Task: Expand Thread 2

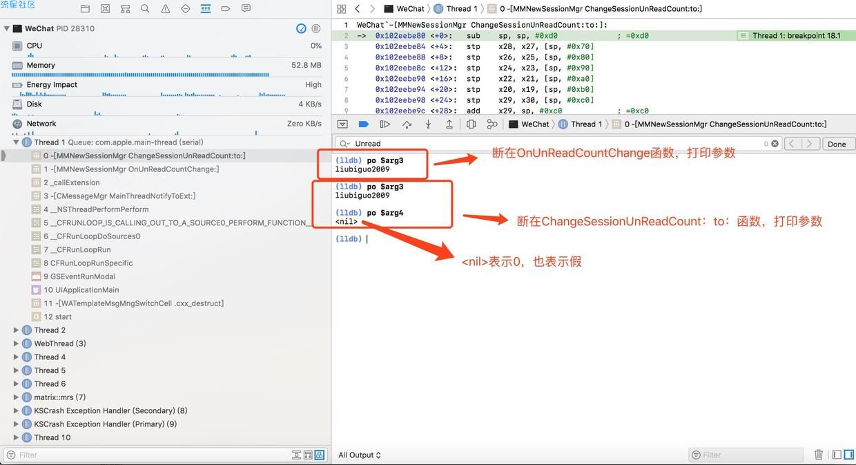Action: click(16, 330)
